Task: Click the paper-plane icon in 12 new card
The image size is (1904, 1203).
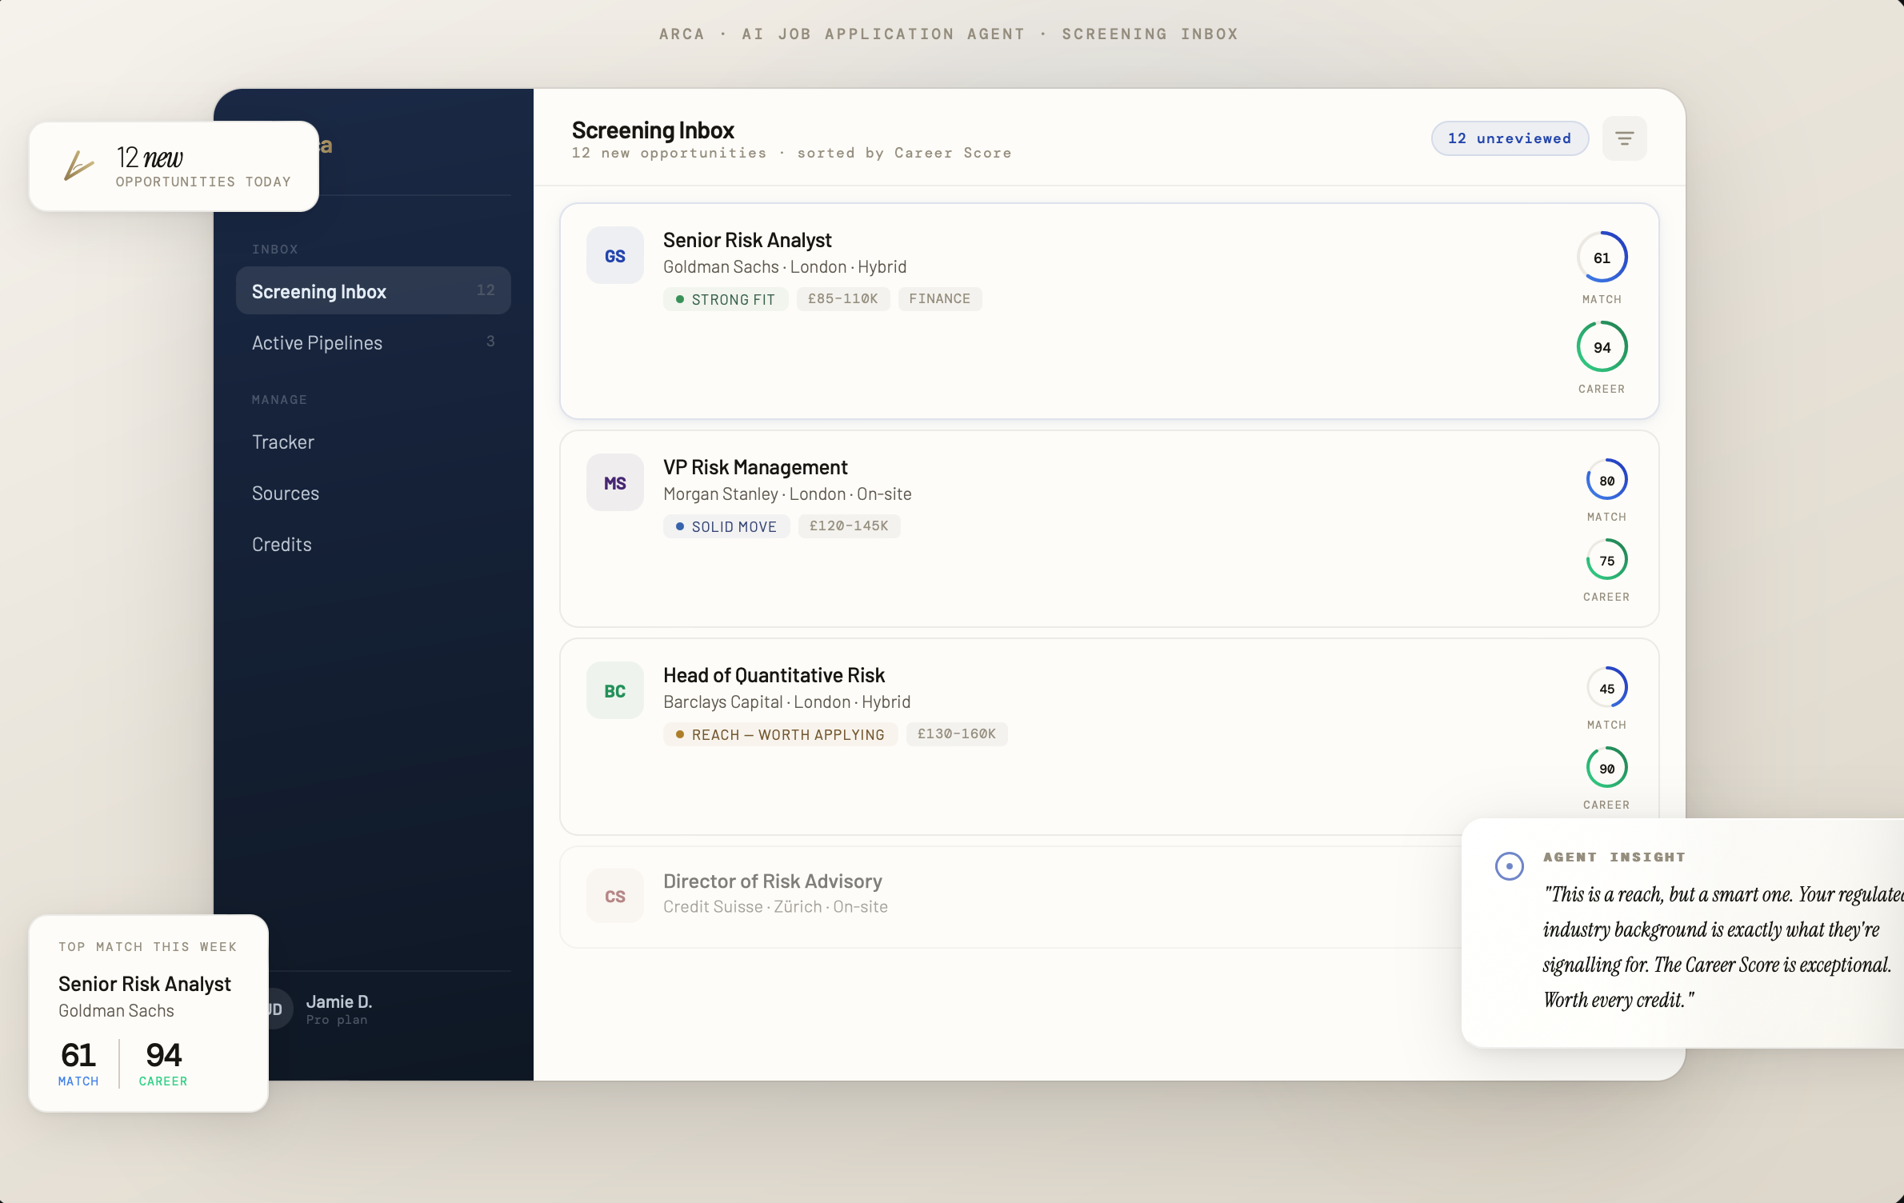Action: [78, 166]
